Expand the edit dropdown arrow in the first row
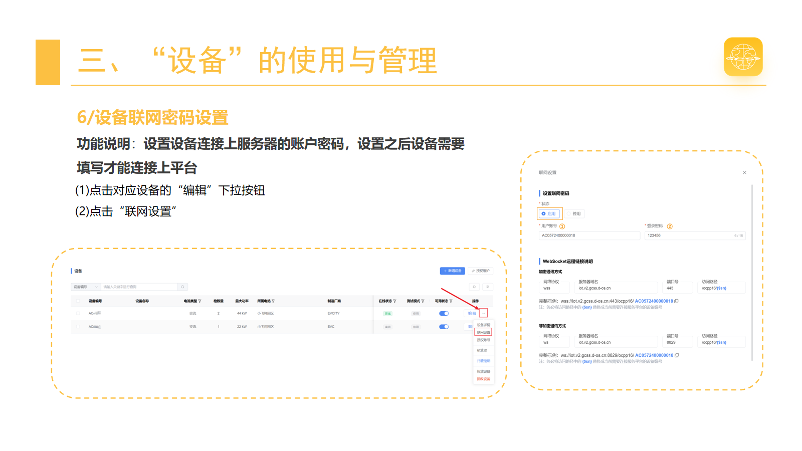The image size is (802, 451). point(483,313)
